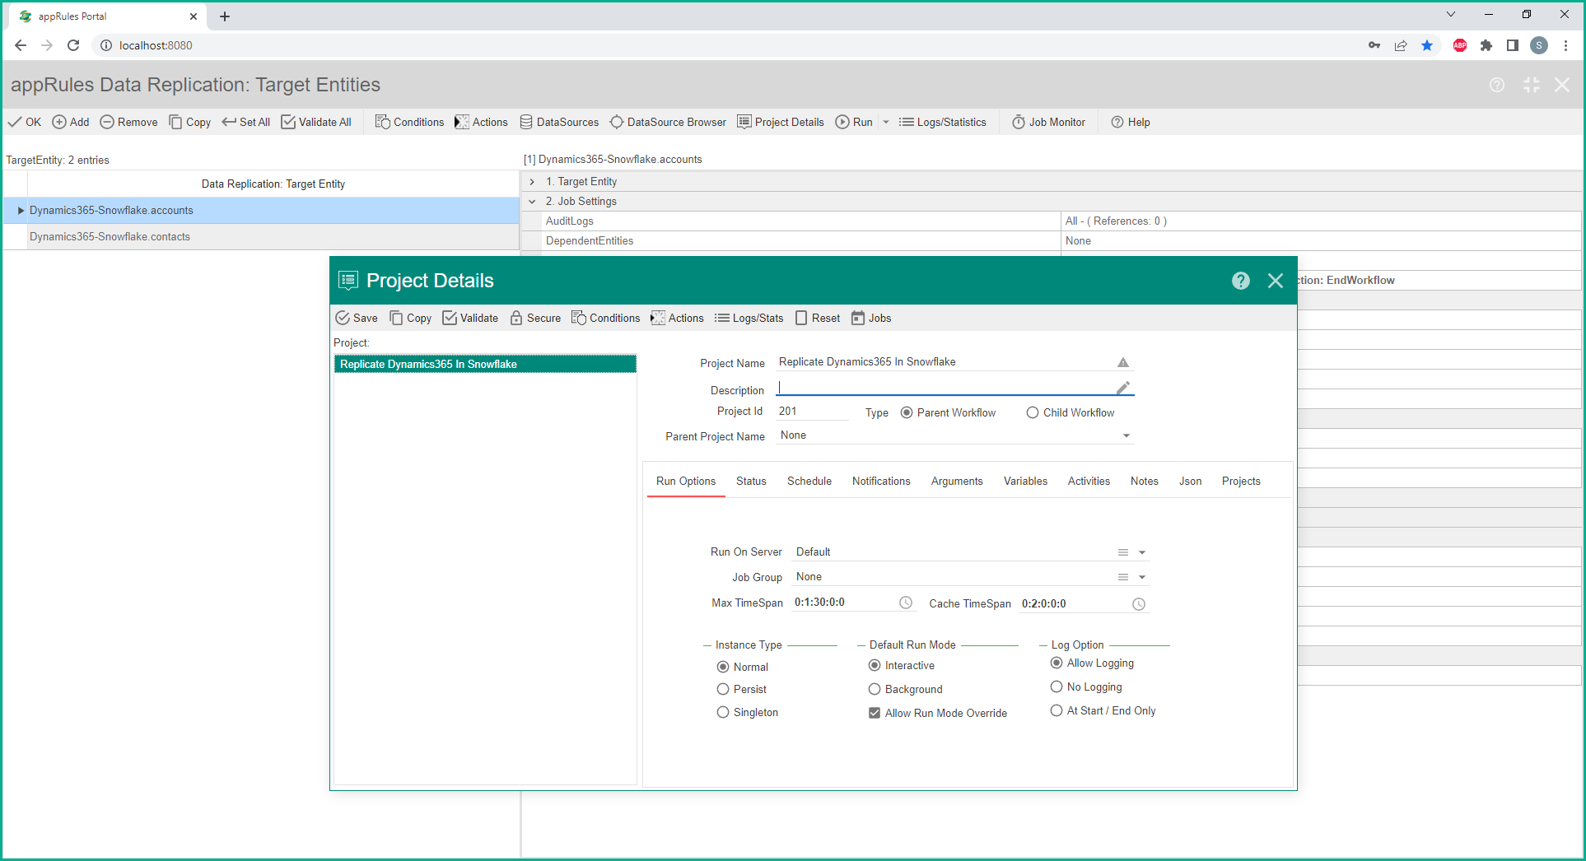Click Set All in the main toolbar
The width and height of the screenshot is (1586, 861).
pos(245,122)
